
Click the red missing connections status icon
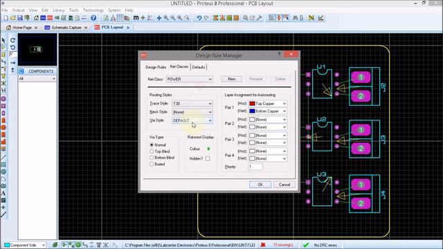pos(263,245)
